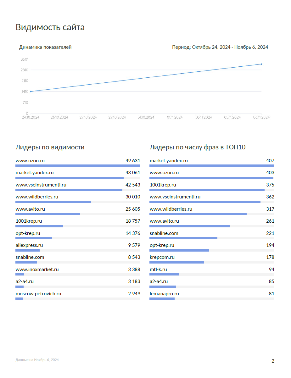Click the value 8 543

pos(134,257)
